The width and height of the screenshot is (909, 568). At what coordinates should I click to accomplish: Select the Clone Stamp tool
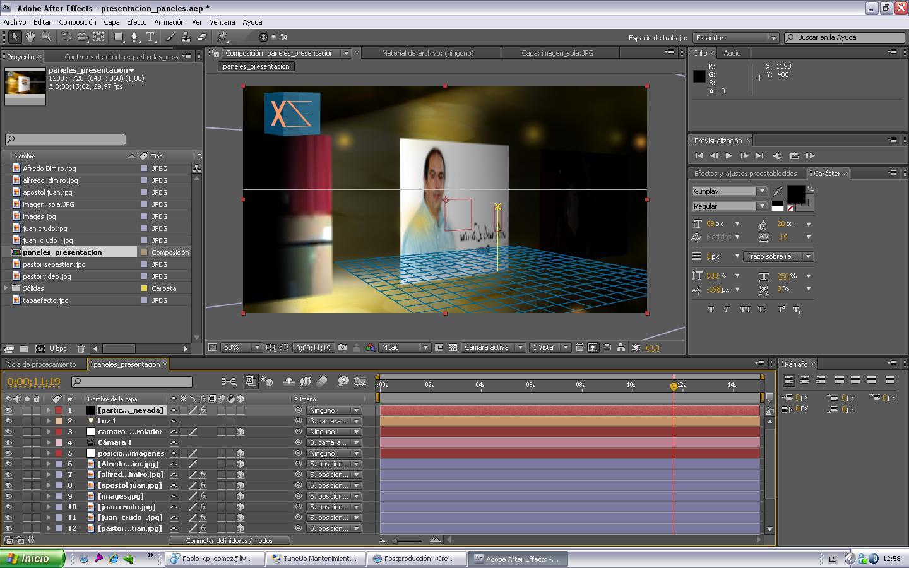coord(186,37)
